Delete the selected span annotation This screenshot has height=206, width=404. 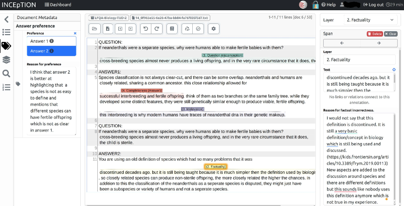coord(374,34)
